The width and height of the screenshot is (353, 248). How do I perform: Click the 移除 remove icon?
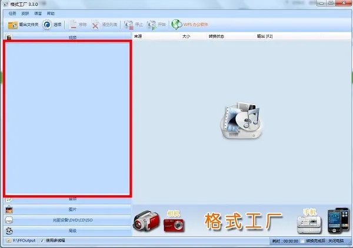(73, 25)
